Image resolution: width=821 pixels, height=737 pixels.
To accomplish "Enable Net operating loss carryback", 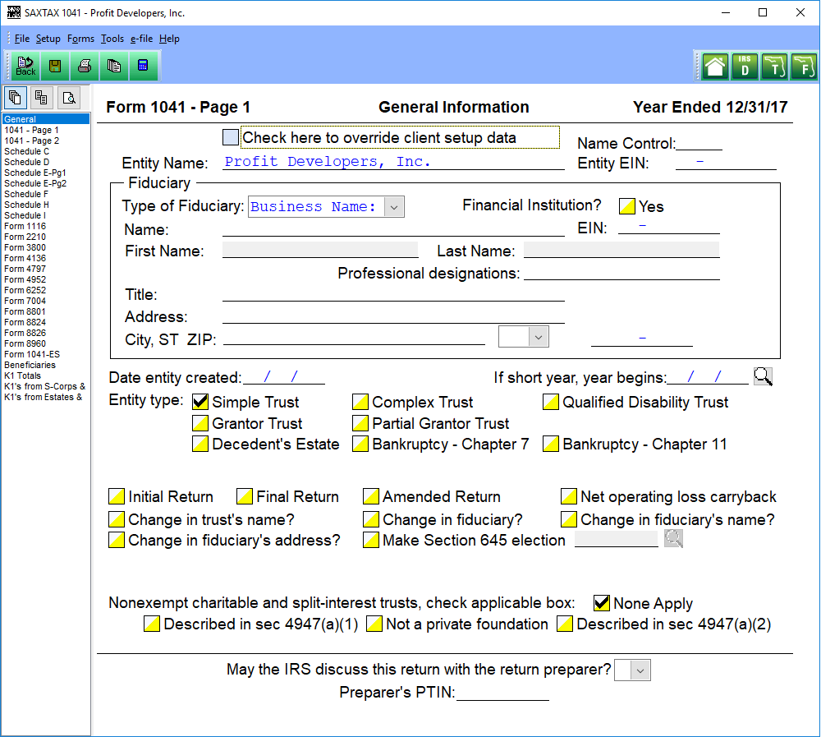I will (569, 496).
